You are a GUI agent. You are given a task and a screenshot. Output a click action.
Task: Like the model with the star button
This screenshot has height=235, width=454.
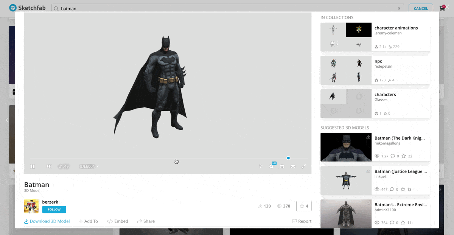[304, 206]
